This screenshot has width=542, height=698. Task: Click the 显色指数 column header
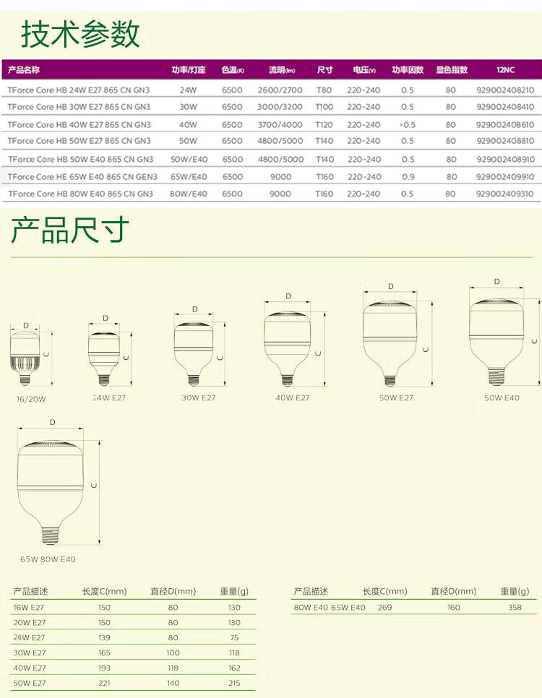(452, 70)
